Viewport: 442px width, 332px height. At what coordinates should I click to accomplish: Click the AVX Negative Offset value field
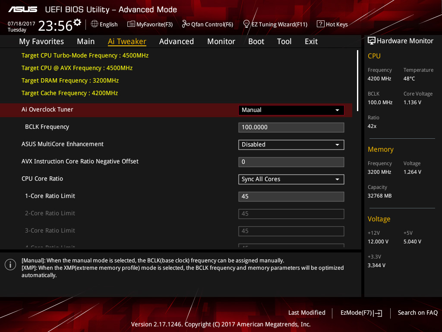point(291,162)
